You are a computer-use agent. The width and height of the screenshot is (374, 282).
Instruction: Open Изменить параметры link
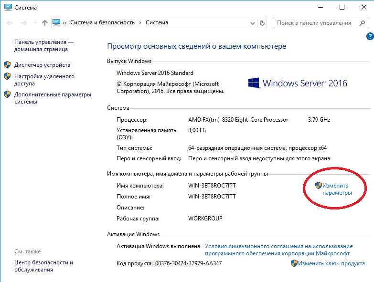(x=336, y=189)
